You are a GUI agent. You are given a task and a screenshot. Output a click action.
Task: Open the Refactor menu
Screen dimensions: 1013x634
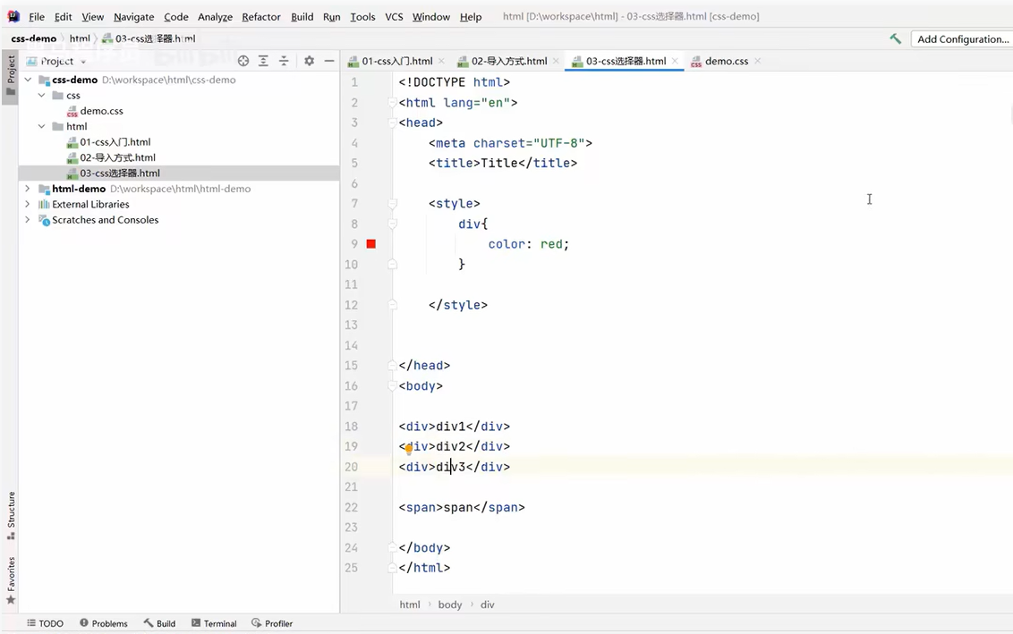pyautogui.click(x=261, y=17)
